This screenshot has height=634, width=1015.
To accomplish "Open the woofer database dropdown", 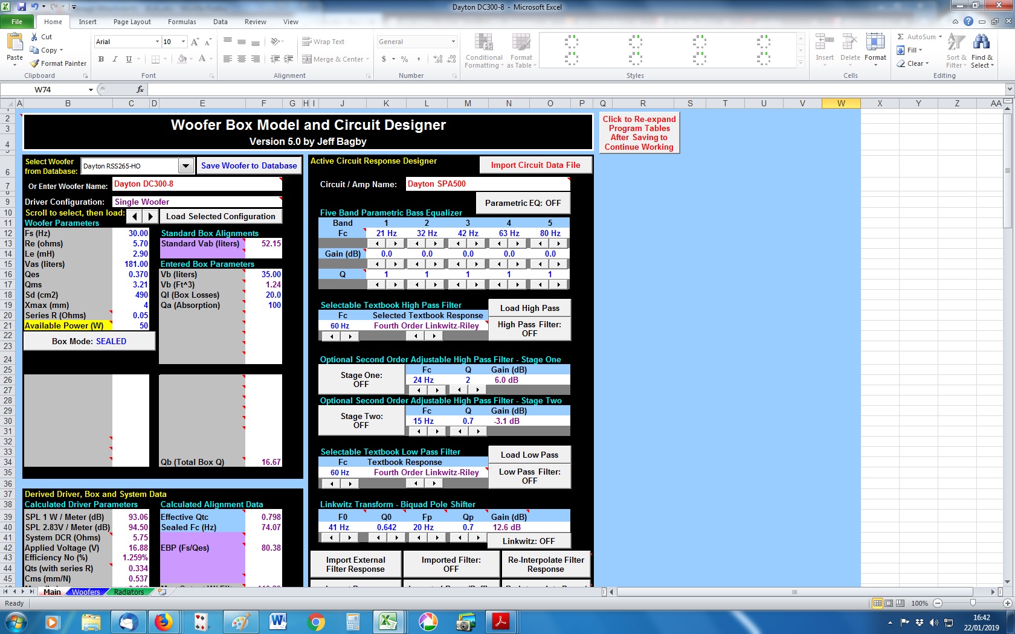I will click(x=186, y=165).
